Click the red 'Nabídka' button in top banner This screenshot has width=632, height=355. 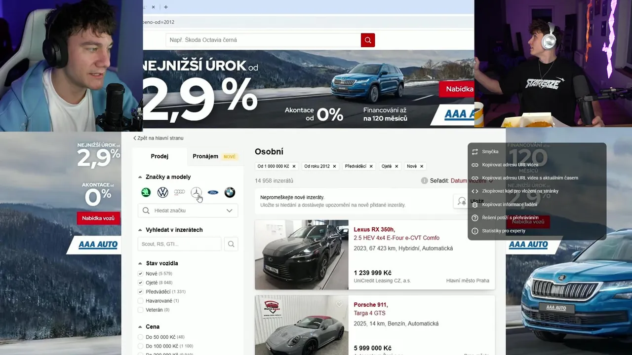(457, 89)
